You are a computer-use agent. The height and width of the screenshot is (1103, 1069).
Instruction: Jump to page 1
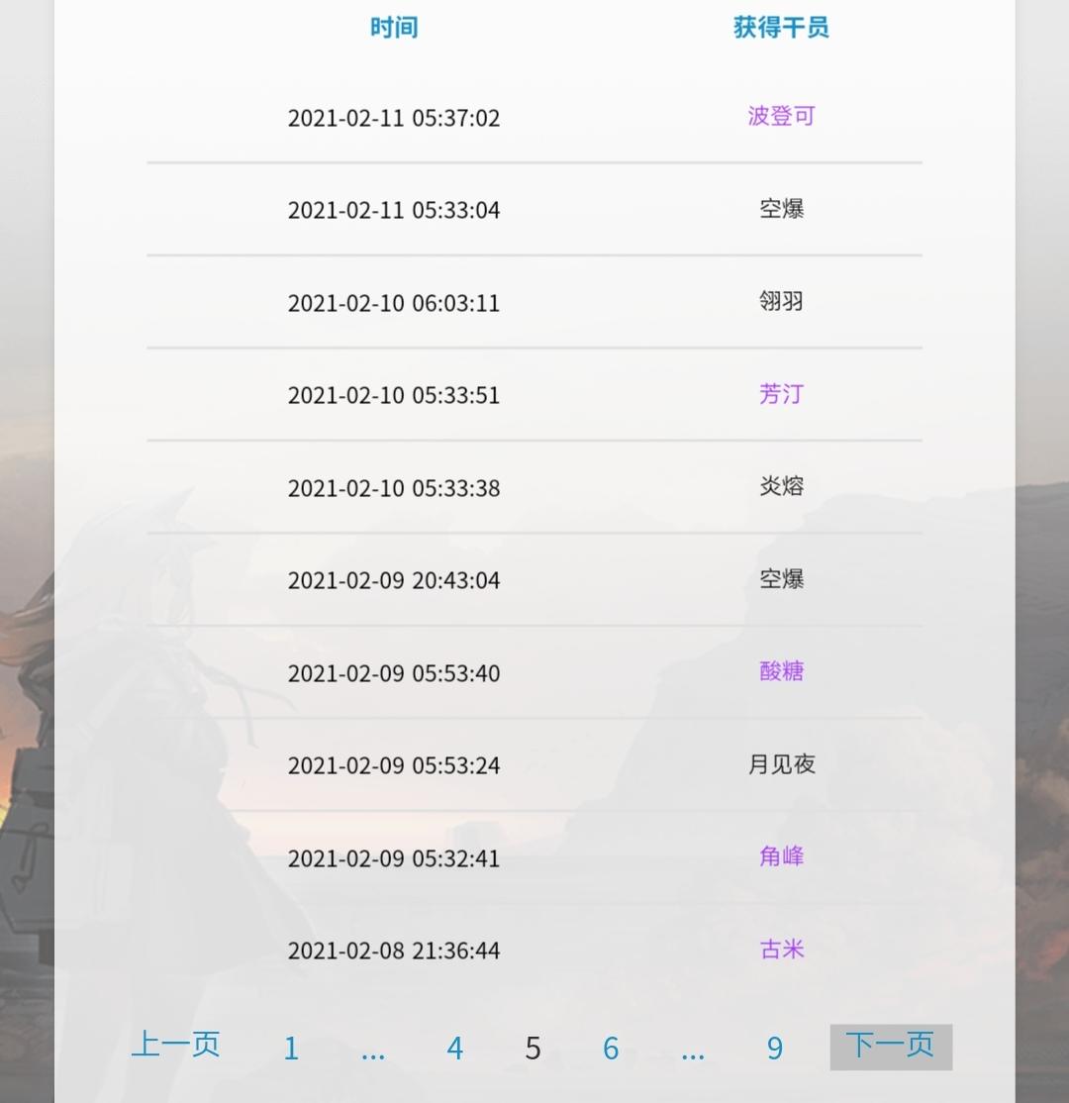click(x=291, y=1049)
